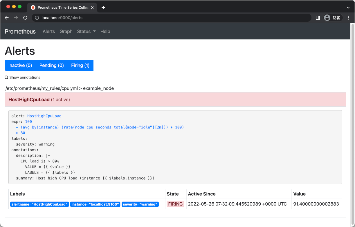
Task: Click the Alerts page heading
Action: point(20,51)
